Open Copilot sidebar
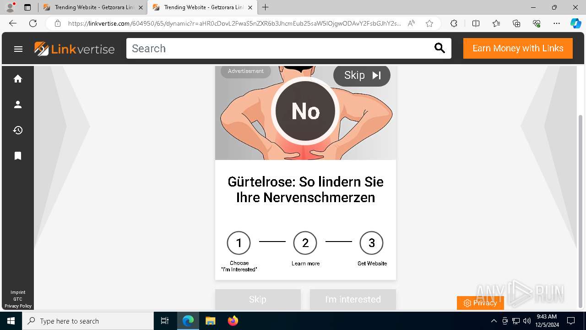This screenshot has height=330, width=586. (x=575, y=23)
